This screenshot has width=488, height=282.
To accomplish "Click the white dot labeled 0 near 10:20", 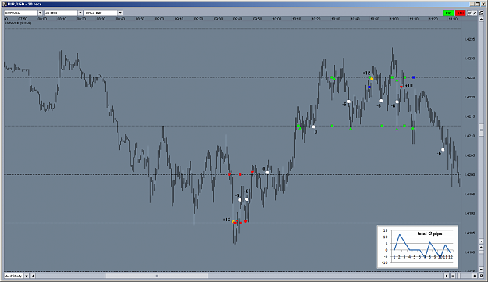I will (313, 127).
